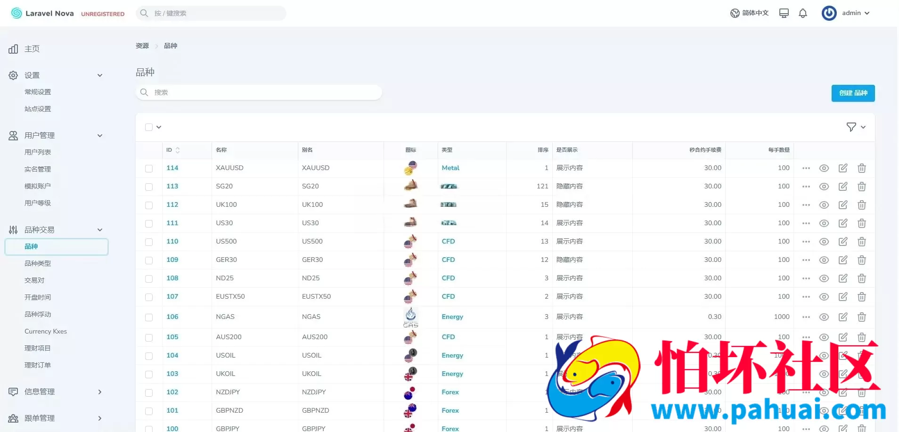Open 开盘时间 menu item
Viewport: 899px width, 432px height.
(38, 297)
